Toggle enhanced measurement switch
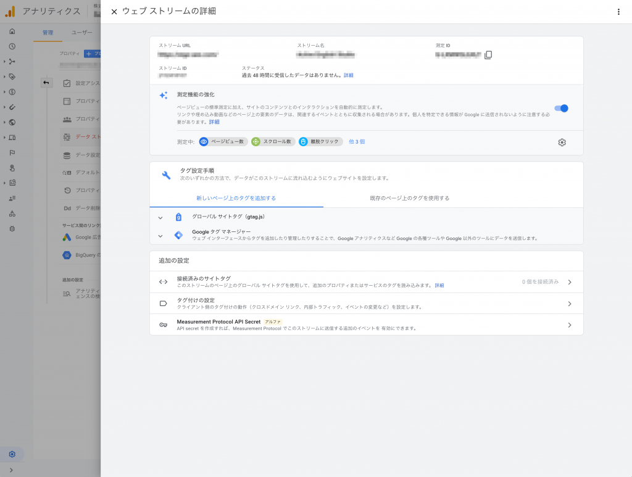This screenshot has width=632, height=477. point(561,108)
